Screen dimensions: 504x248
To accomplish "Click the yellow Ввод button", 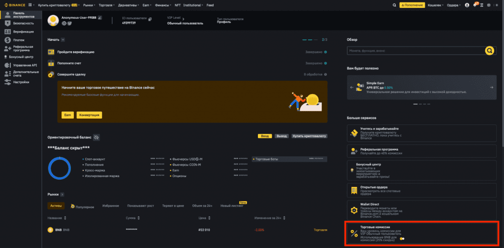I will point(265,136).
